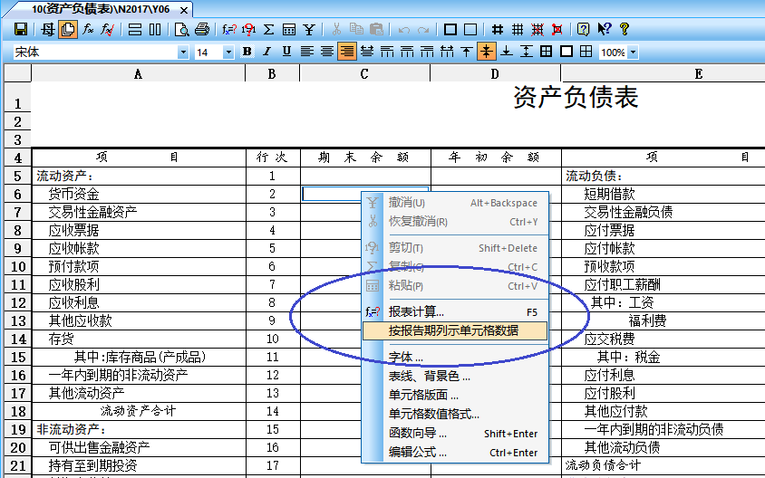765x478 pixels.
Task: Click the Sigma sum icon
Action: 269,29
